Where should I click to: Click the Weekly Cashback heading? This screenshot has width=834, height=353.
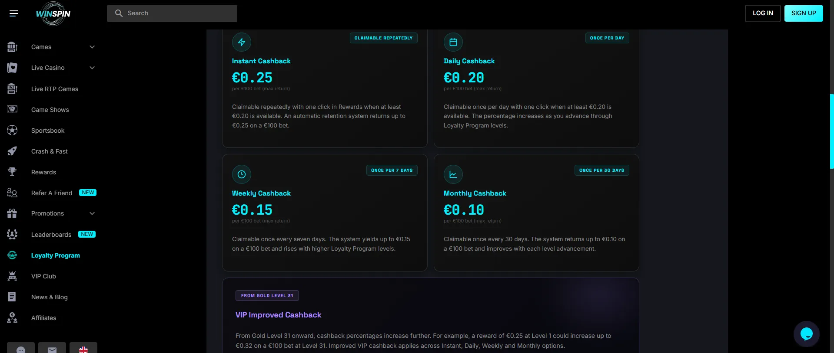pyautogui.click(x=261, y=193)
